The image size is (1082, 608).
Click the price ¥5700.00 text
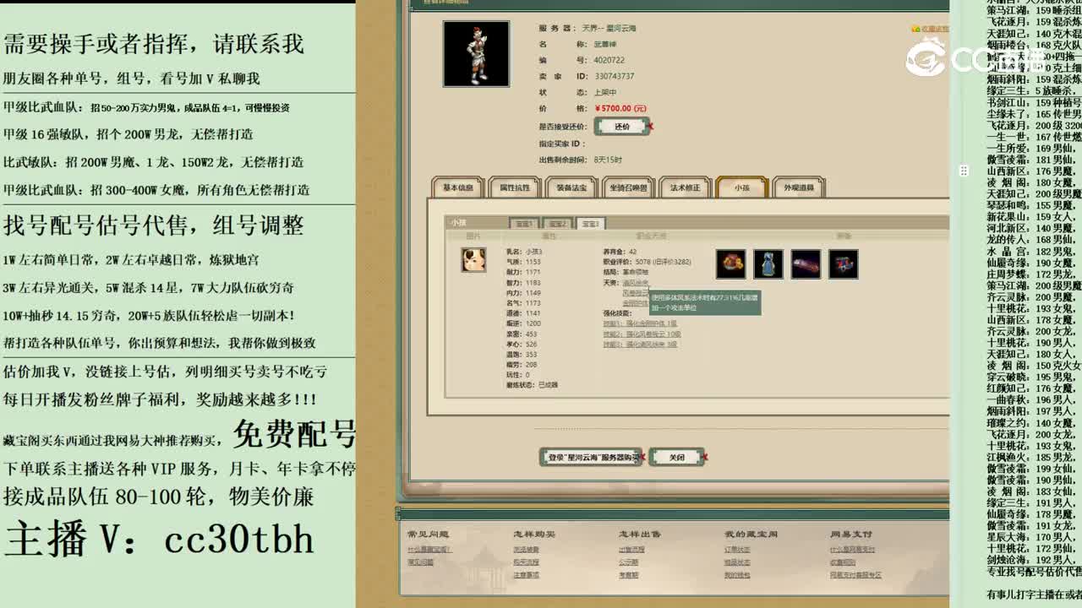click(620, 108)
